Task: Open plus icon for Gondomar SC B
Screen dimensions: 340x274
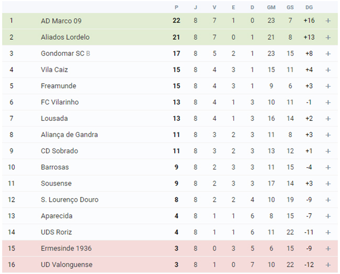Action: [328, 53]
